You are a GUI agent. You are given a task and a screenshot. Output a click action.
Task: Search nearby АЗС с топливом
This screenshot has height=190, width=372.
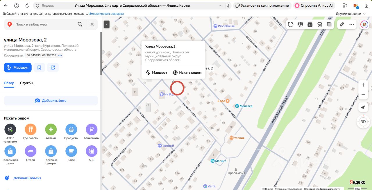point(10,133)
